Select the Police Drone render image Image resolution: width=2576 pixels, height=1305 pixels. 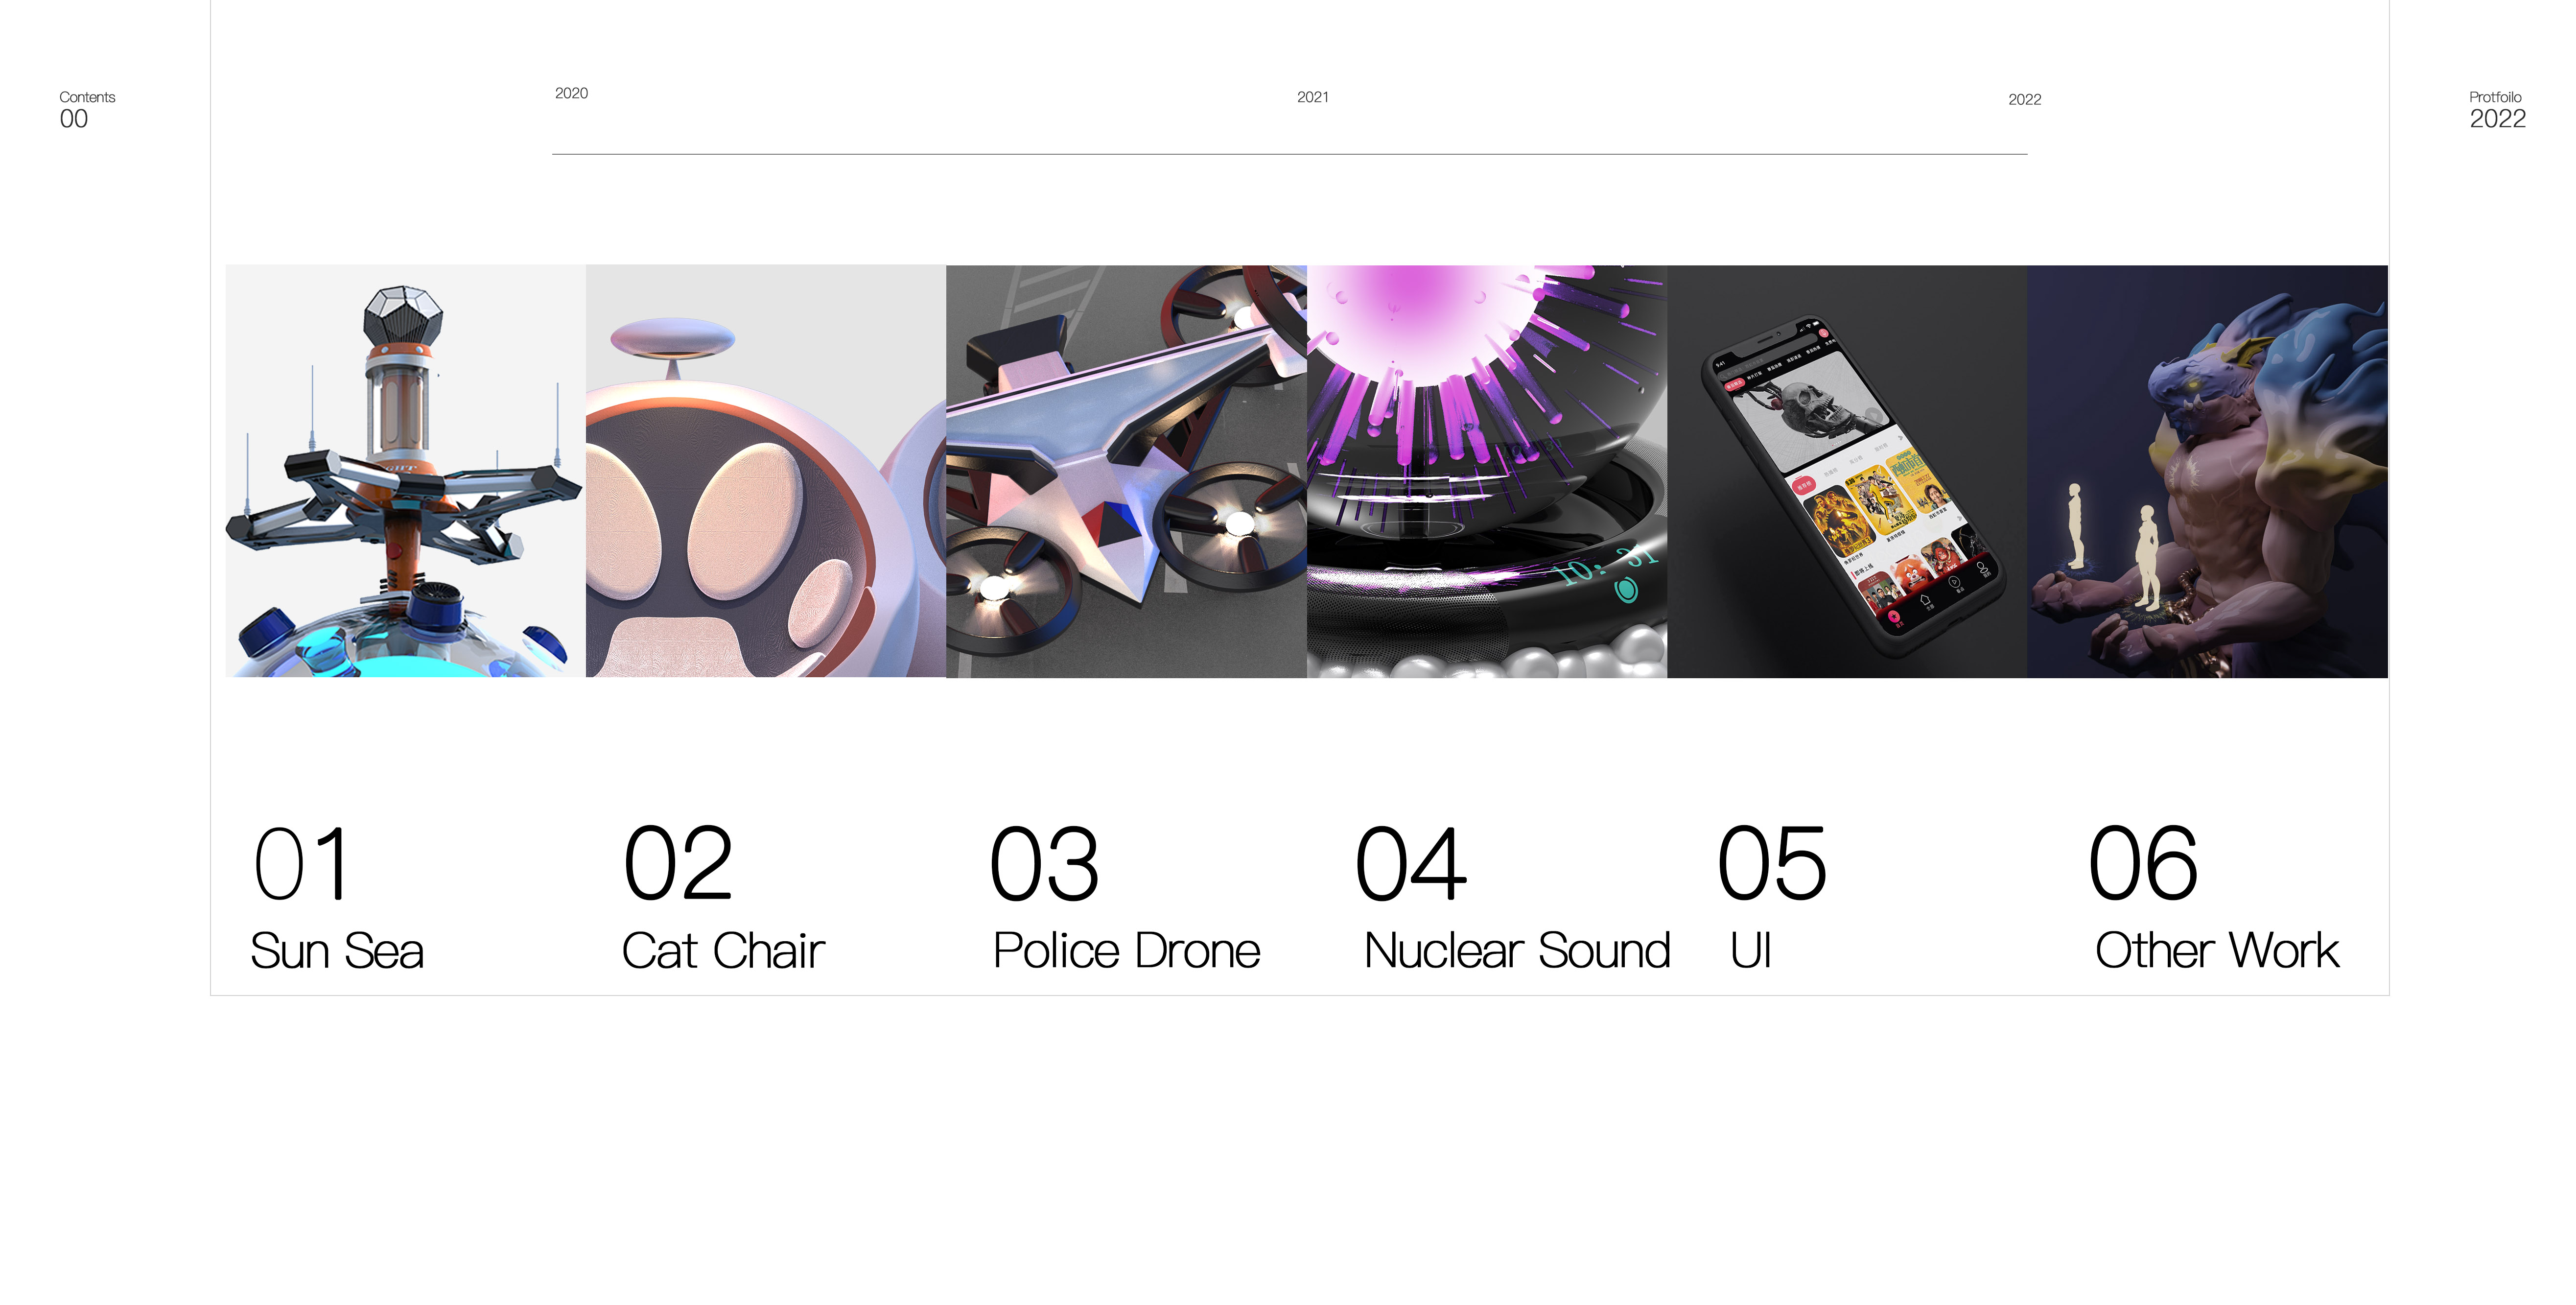tap(1126, 471)
